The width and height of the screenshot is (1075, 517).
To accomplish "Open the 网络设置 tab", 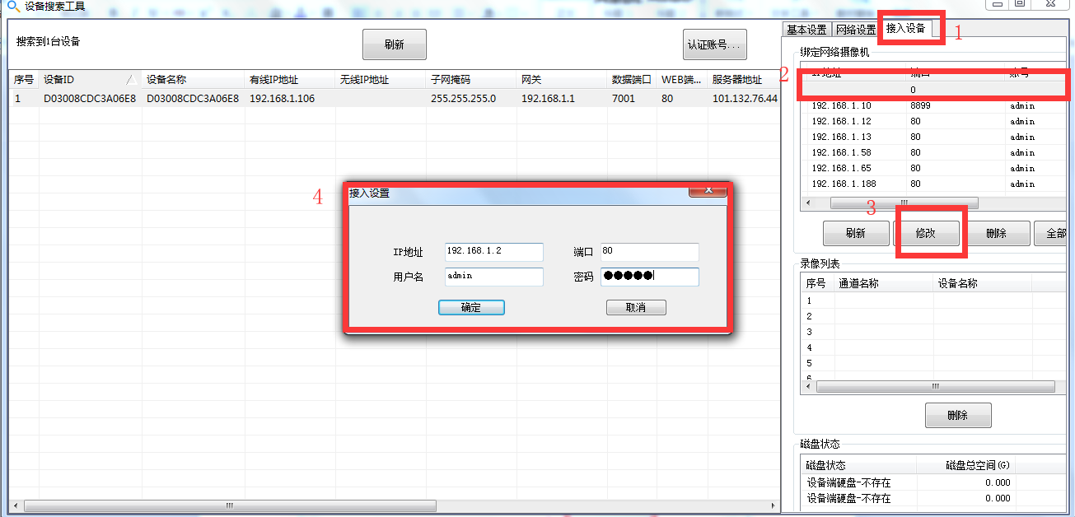I will click(855, 30).
